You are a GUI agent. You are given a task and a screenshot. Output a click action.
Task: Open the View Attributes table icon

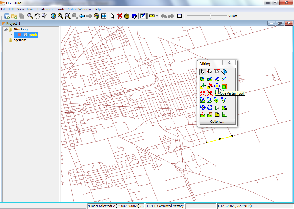tap(104, 16)
